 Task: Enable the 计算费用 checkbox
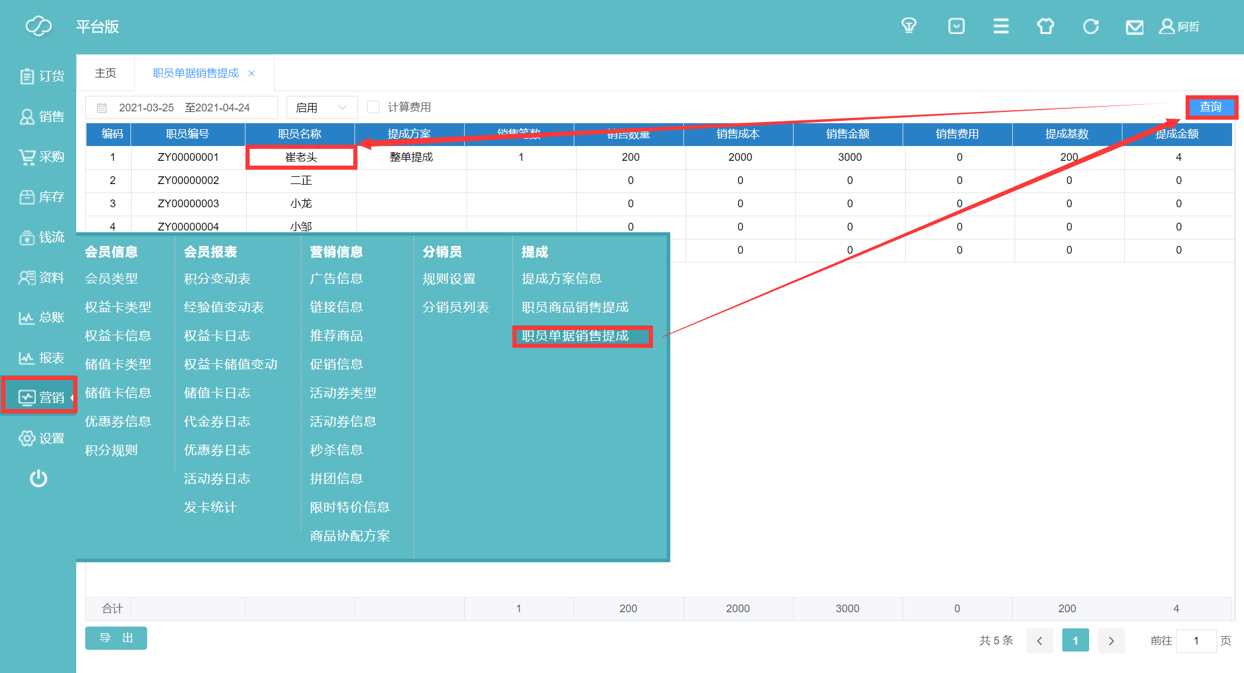[x=374, y=107]
